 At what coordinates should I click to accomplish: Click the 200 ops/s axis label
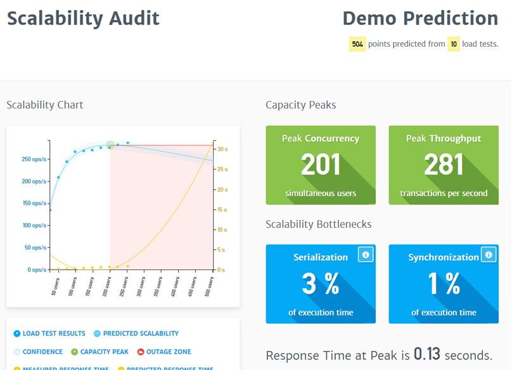pos(34,182)
